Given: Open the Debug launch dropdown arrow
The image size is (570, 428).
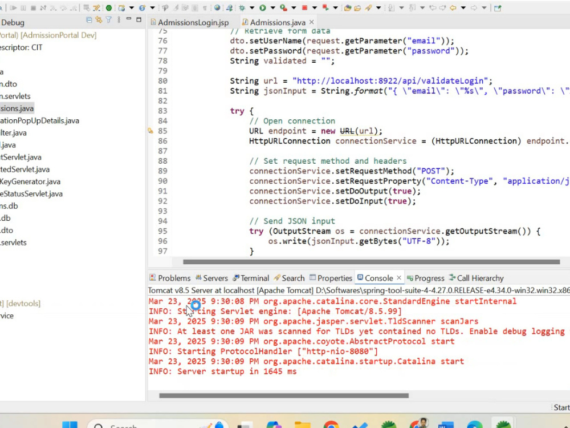Looking at the screenshot, I should click(x=252, y=7).
